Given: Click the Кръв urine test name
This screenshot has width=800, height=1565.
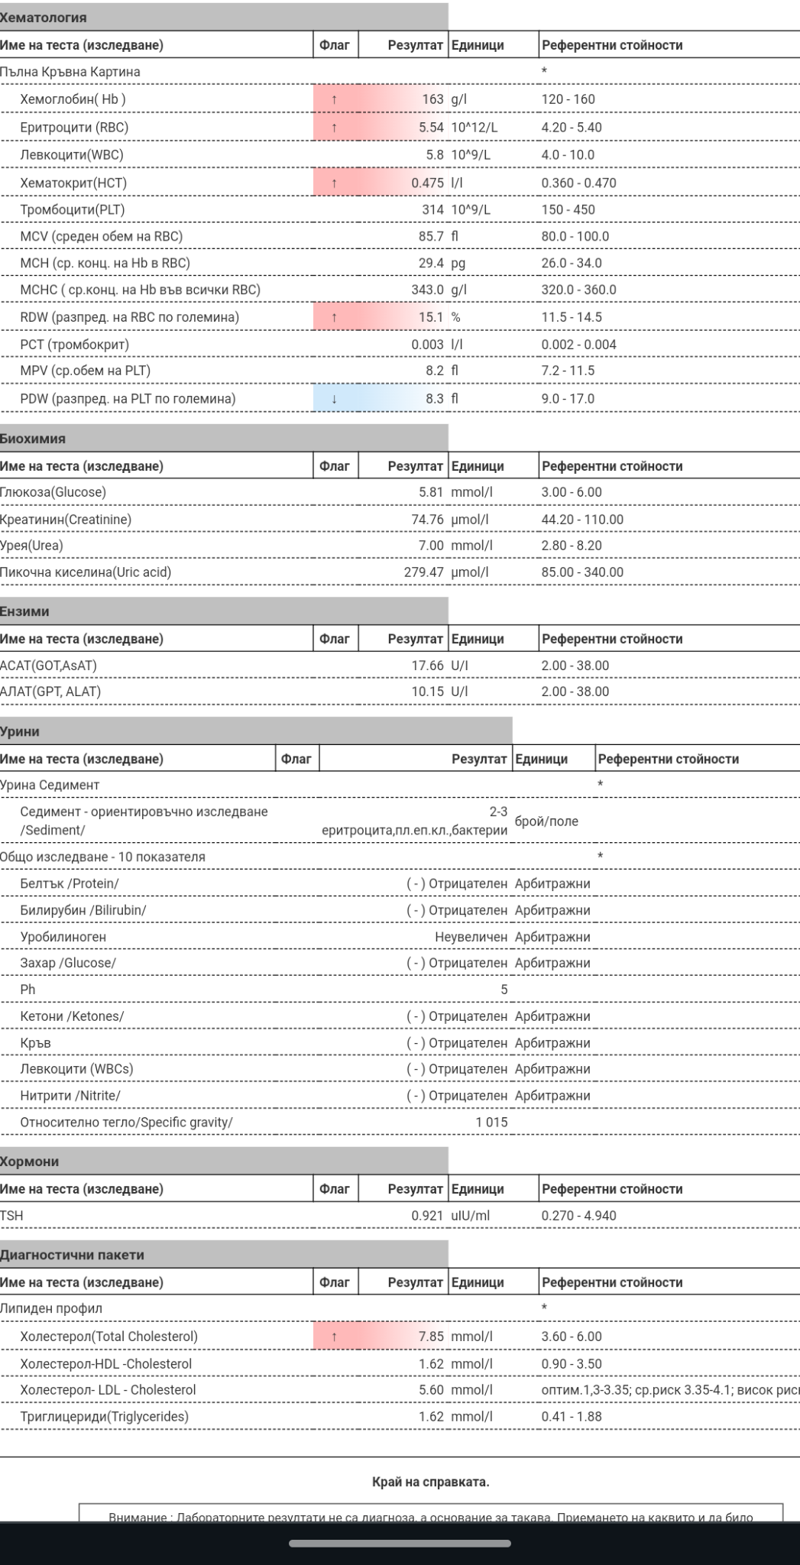Looking at the screenshot, I should 36,1044.
